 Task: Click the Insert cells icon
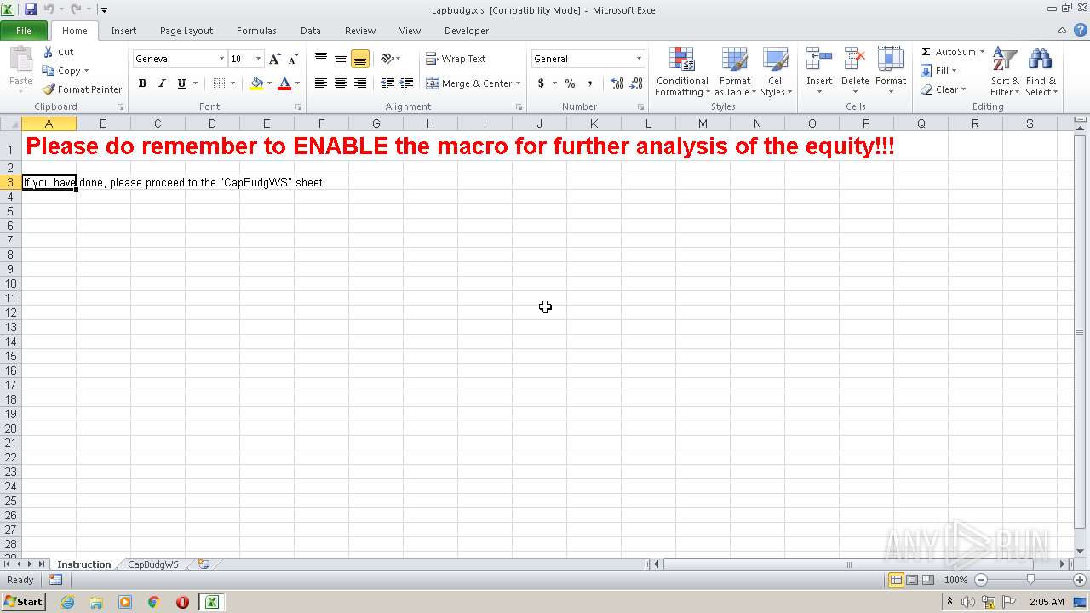pyautogui.click(x=819, y=60)
